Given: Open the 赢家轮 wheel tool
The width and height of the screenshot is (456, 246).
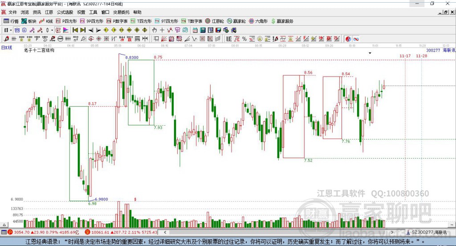Looking at the screenshot, I should tap(236, 21).
